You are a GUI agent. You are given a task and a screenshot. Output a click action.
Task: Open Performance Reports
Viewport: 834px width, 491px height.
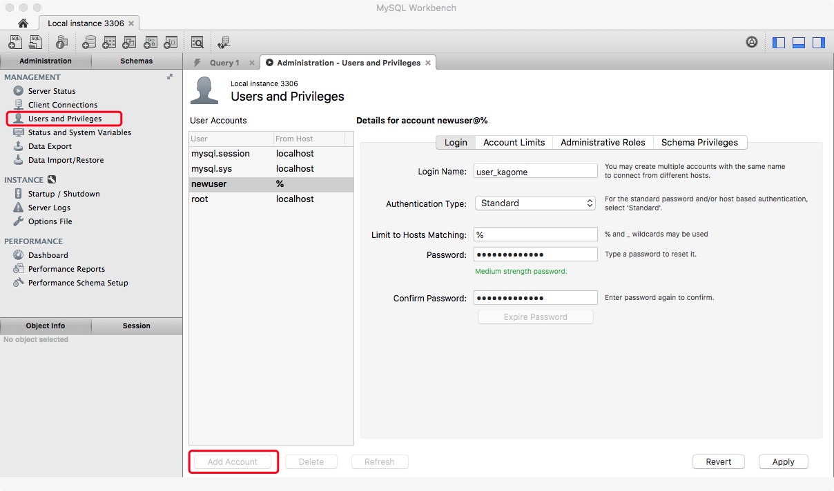66,269
